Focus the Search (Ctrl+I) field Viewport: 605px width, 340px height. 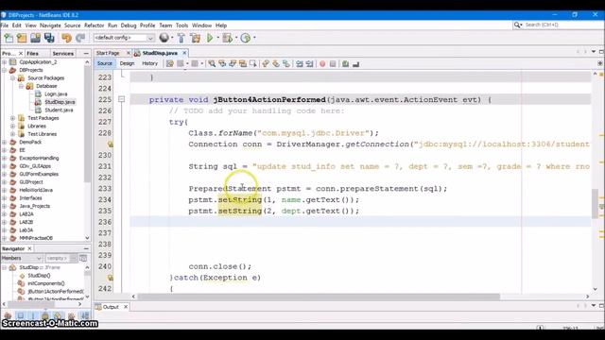click(x=559, y=25)
